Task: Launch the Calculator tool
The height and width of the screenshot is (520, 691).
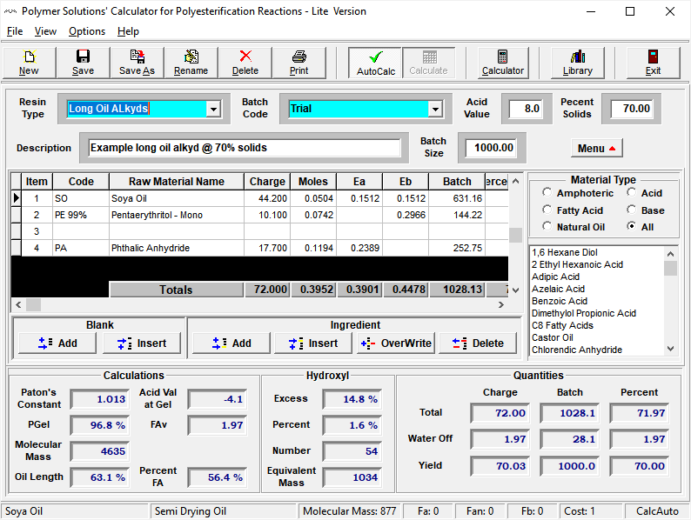Action: pyautogui.click(x=503, y=63)
